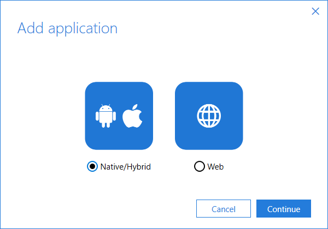Click the Native/Hybrid Android and Apple tile
Screen dimensions: 328x229
click(119, 116)
